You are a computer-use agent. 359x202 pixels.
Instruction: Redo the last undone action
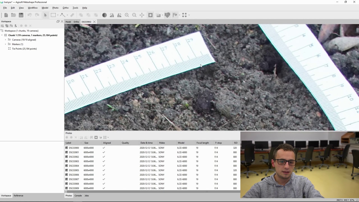tap(37, 15)
